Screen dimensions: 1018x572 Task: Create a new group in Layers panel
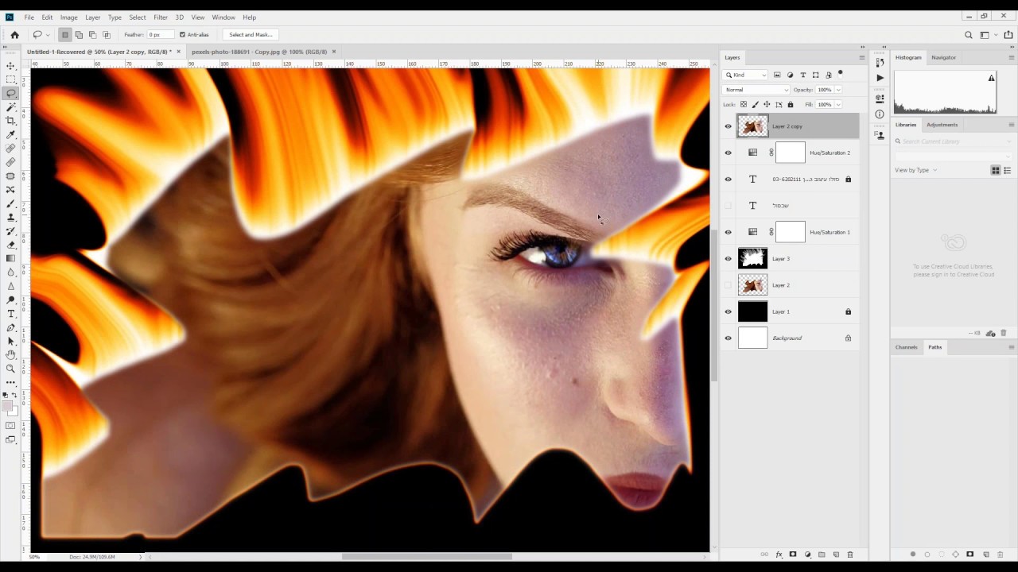(x=822, y=555)
